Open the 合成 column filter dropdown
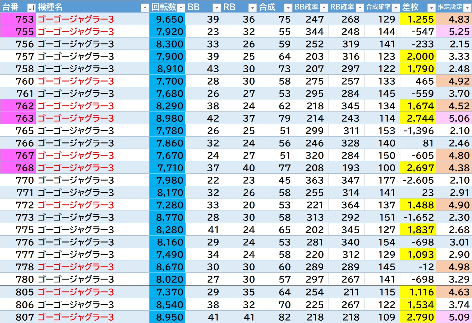The width and height of the screenshot is (472, 323). point(288,8)
